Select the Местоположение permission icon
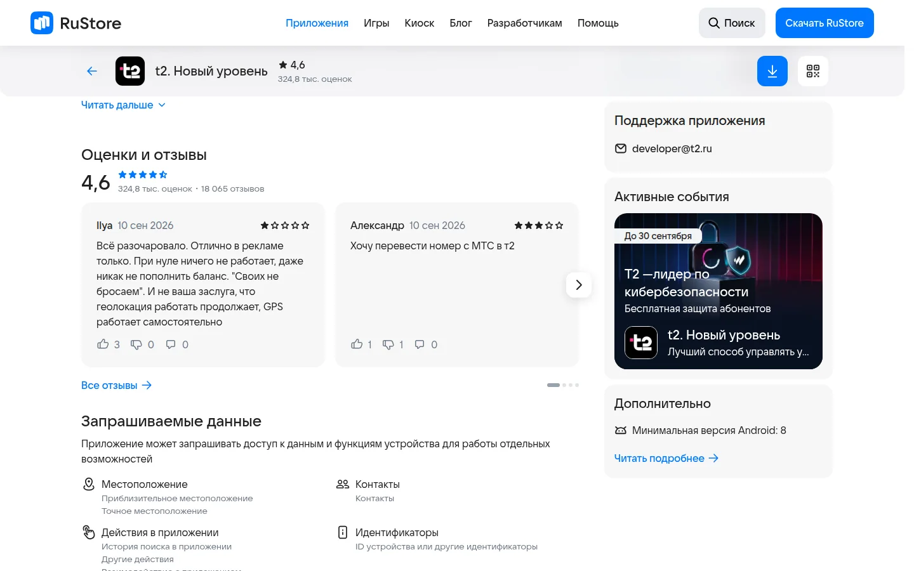 [89, 484]
